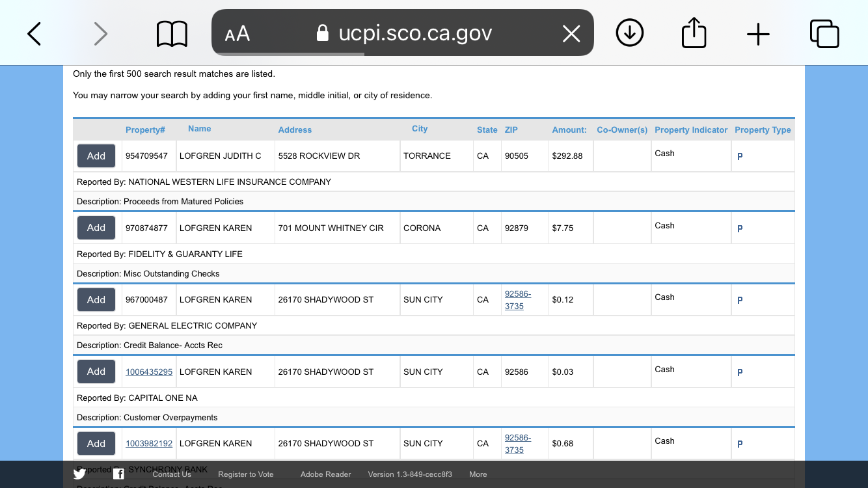Open ZIP link in the $0.68 row
Screen dimensions: 868x488
tap(518, 444)
